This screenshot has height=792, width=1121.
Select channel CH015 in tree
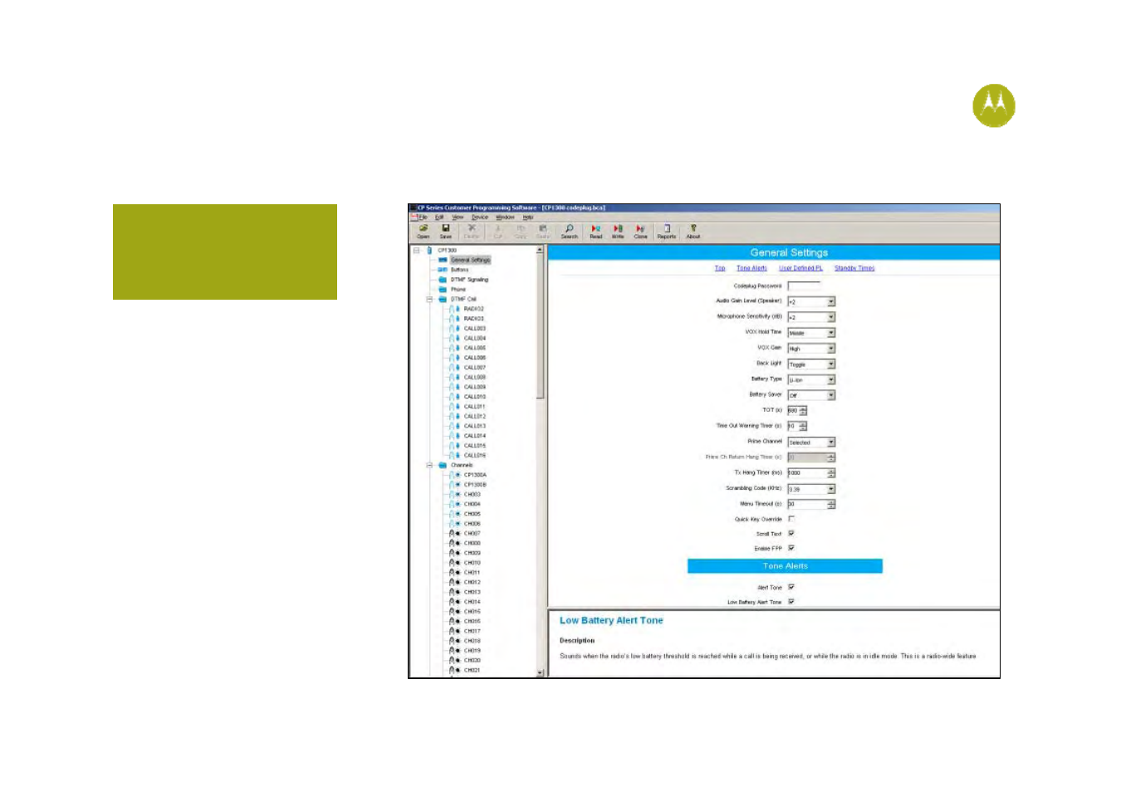pos(472,611)
